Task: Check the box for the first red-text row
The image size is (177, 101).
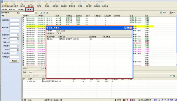Action: click(x=23, y=43)
